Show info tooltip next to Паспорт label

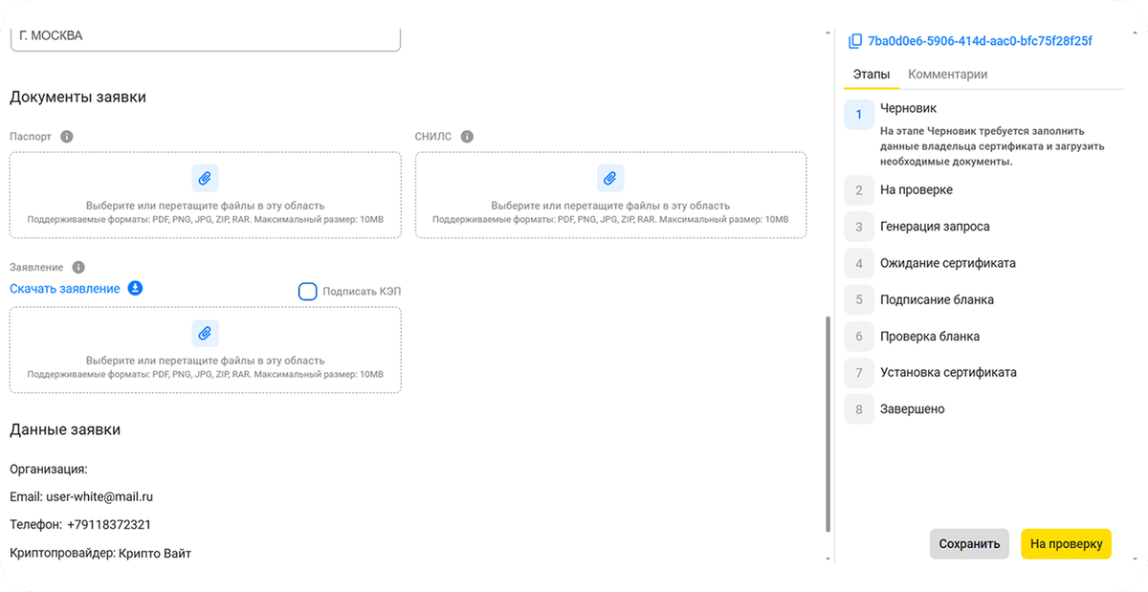pyautogui.click(x=67, y=137)
